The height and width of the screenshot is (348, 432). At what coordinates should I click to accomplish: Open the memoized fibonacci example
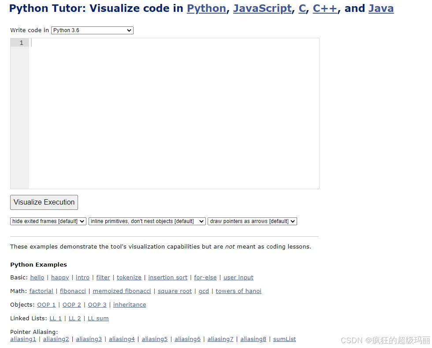click(122, 291)
